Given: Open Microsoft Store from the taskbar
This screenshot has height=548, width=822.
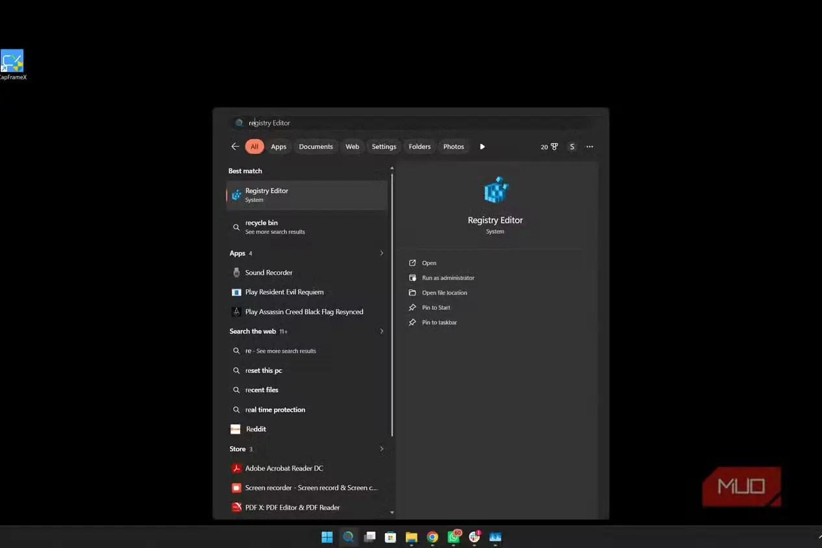Looking at the screenshot, I should pos(390,537).
